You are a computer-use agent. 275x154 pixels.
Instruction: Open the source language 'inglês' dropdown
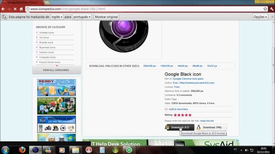(x=57, y=17)
